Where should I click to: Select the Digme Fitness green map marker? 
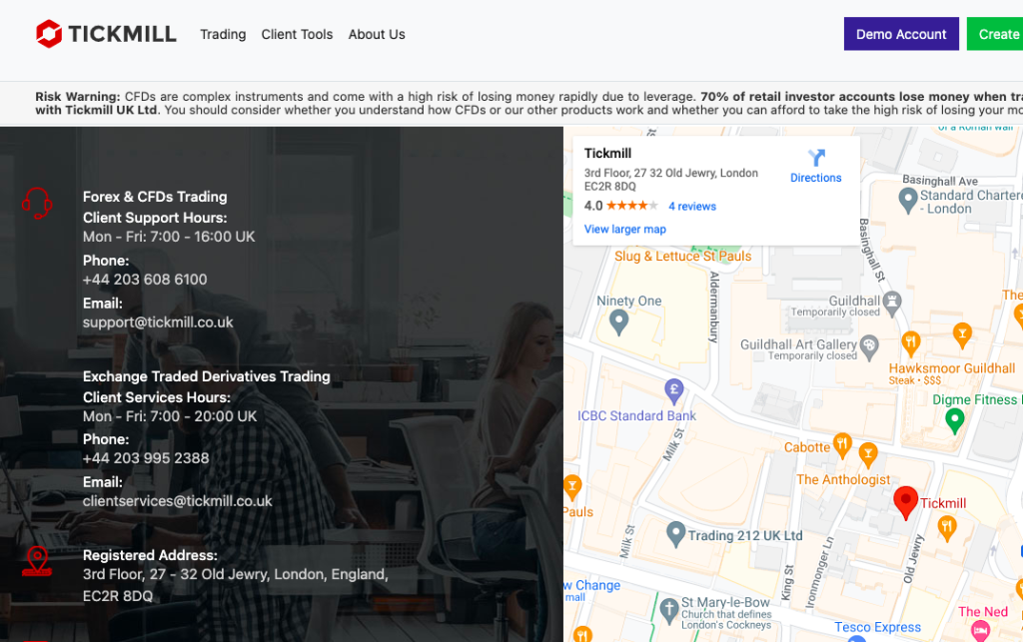point(954,419)
